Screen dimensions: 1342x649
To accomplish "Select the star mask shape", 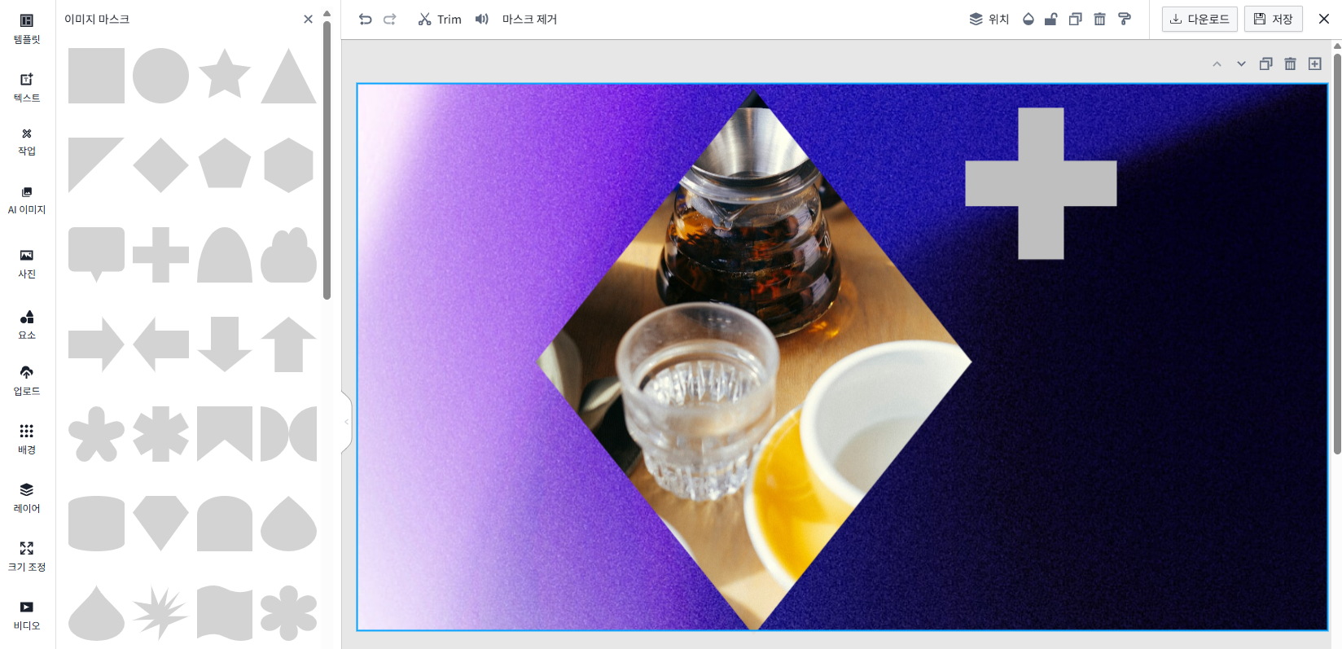I will tap(225, 75).
